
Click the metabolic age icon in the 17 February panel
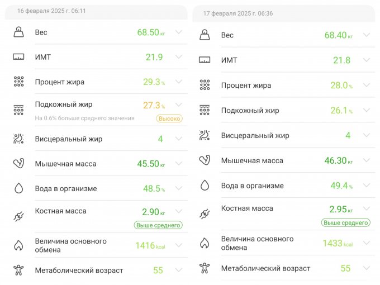click(x=205, y=268)
